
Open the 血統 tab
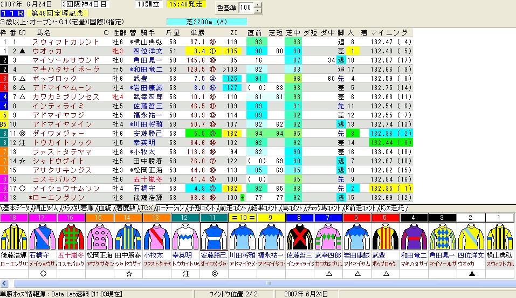(x=105, y=208)
